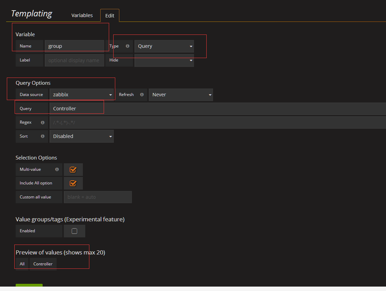Click the Name input field containing group
Image resolution: width=386 pixels, height=291 pixels.
74,46
